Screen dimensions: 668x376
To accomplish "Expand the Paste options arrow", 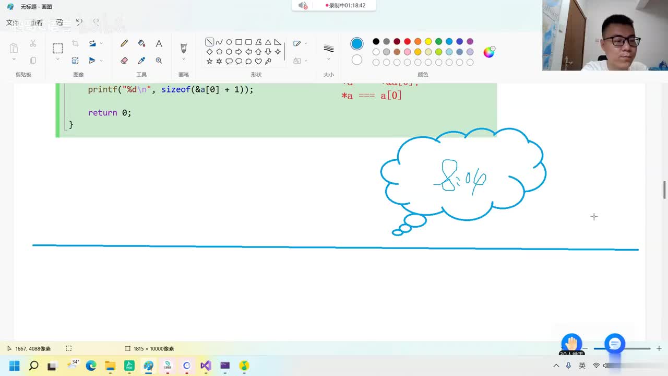I will tap(14, 60).
